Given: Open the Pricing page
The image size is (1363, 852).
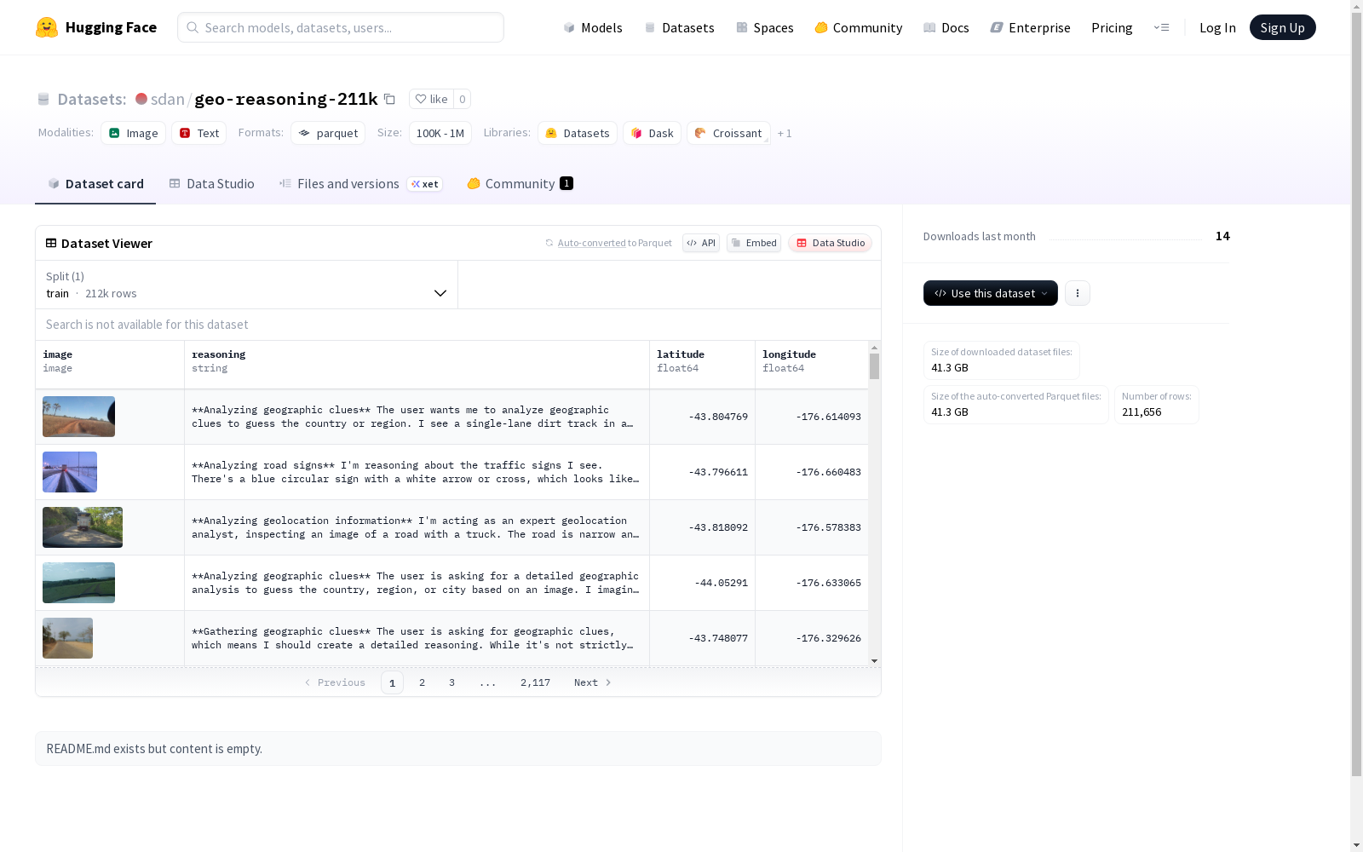Looking at the screenshot, I should (x=1112, y=27).
